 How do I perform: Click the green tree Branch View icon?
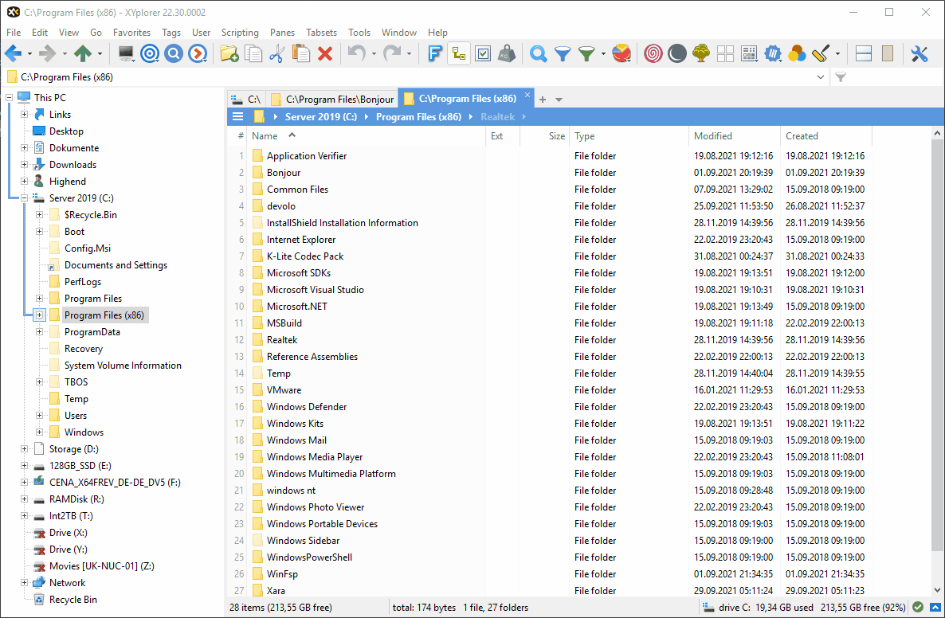click(700, 53)
